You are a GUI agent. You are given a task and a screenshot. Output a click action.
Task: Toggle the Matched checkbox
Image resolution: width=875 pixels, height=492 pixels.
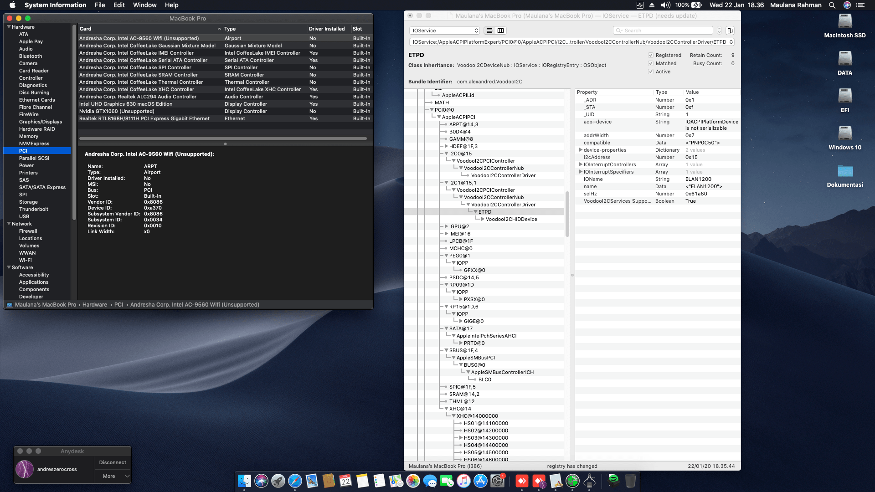651,63
